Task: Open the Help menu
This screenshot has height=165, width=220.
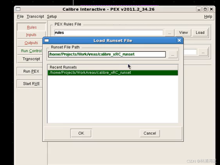Action: (208, 17)
